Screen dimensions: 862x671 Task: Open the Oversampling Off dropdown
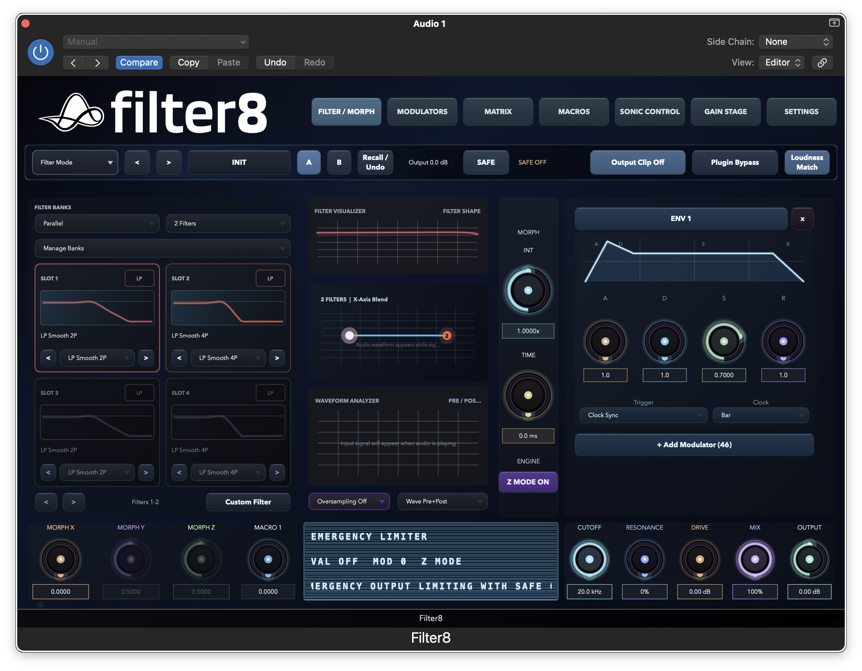click(x=349, y=501)
